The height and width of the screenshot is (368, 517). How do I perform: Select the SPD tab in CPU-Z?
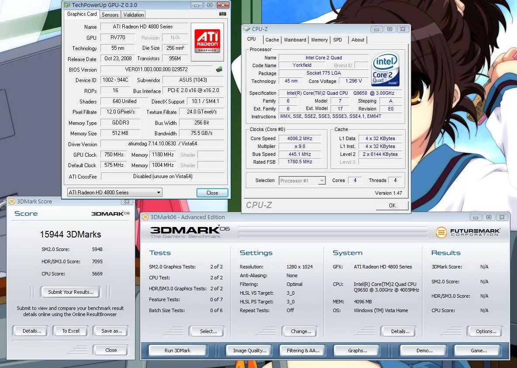pos(338,40)
